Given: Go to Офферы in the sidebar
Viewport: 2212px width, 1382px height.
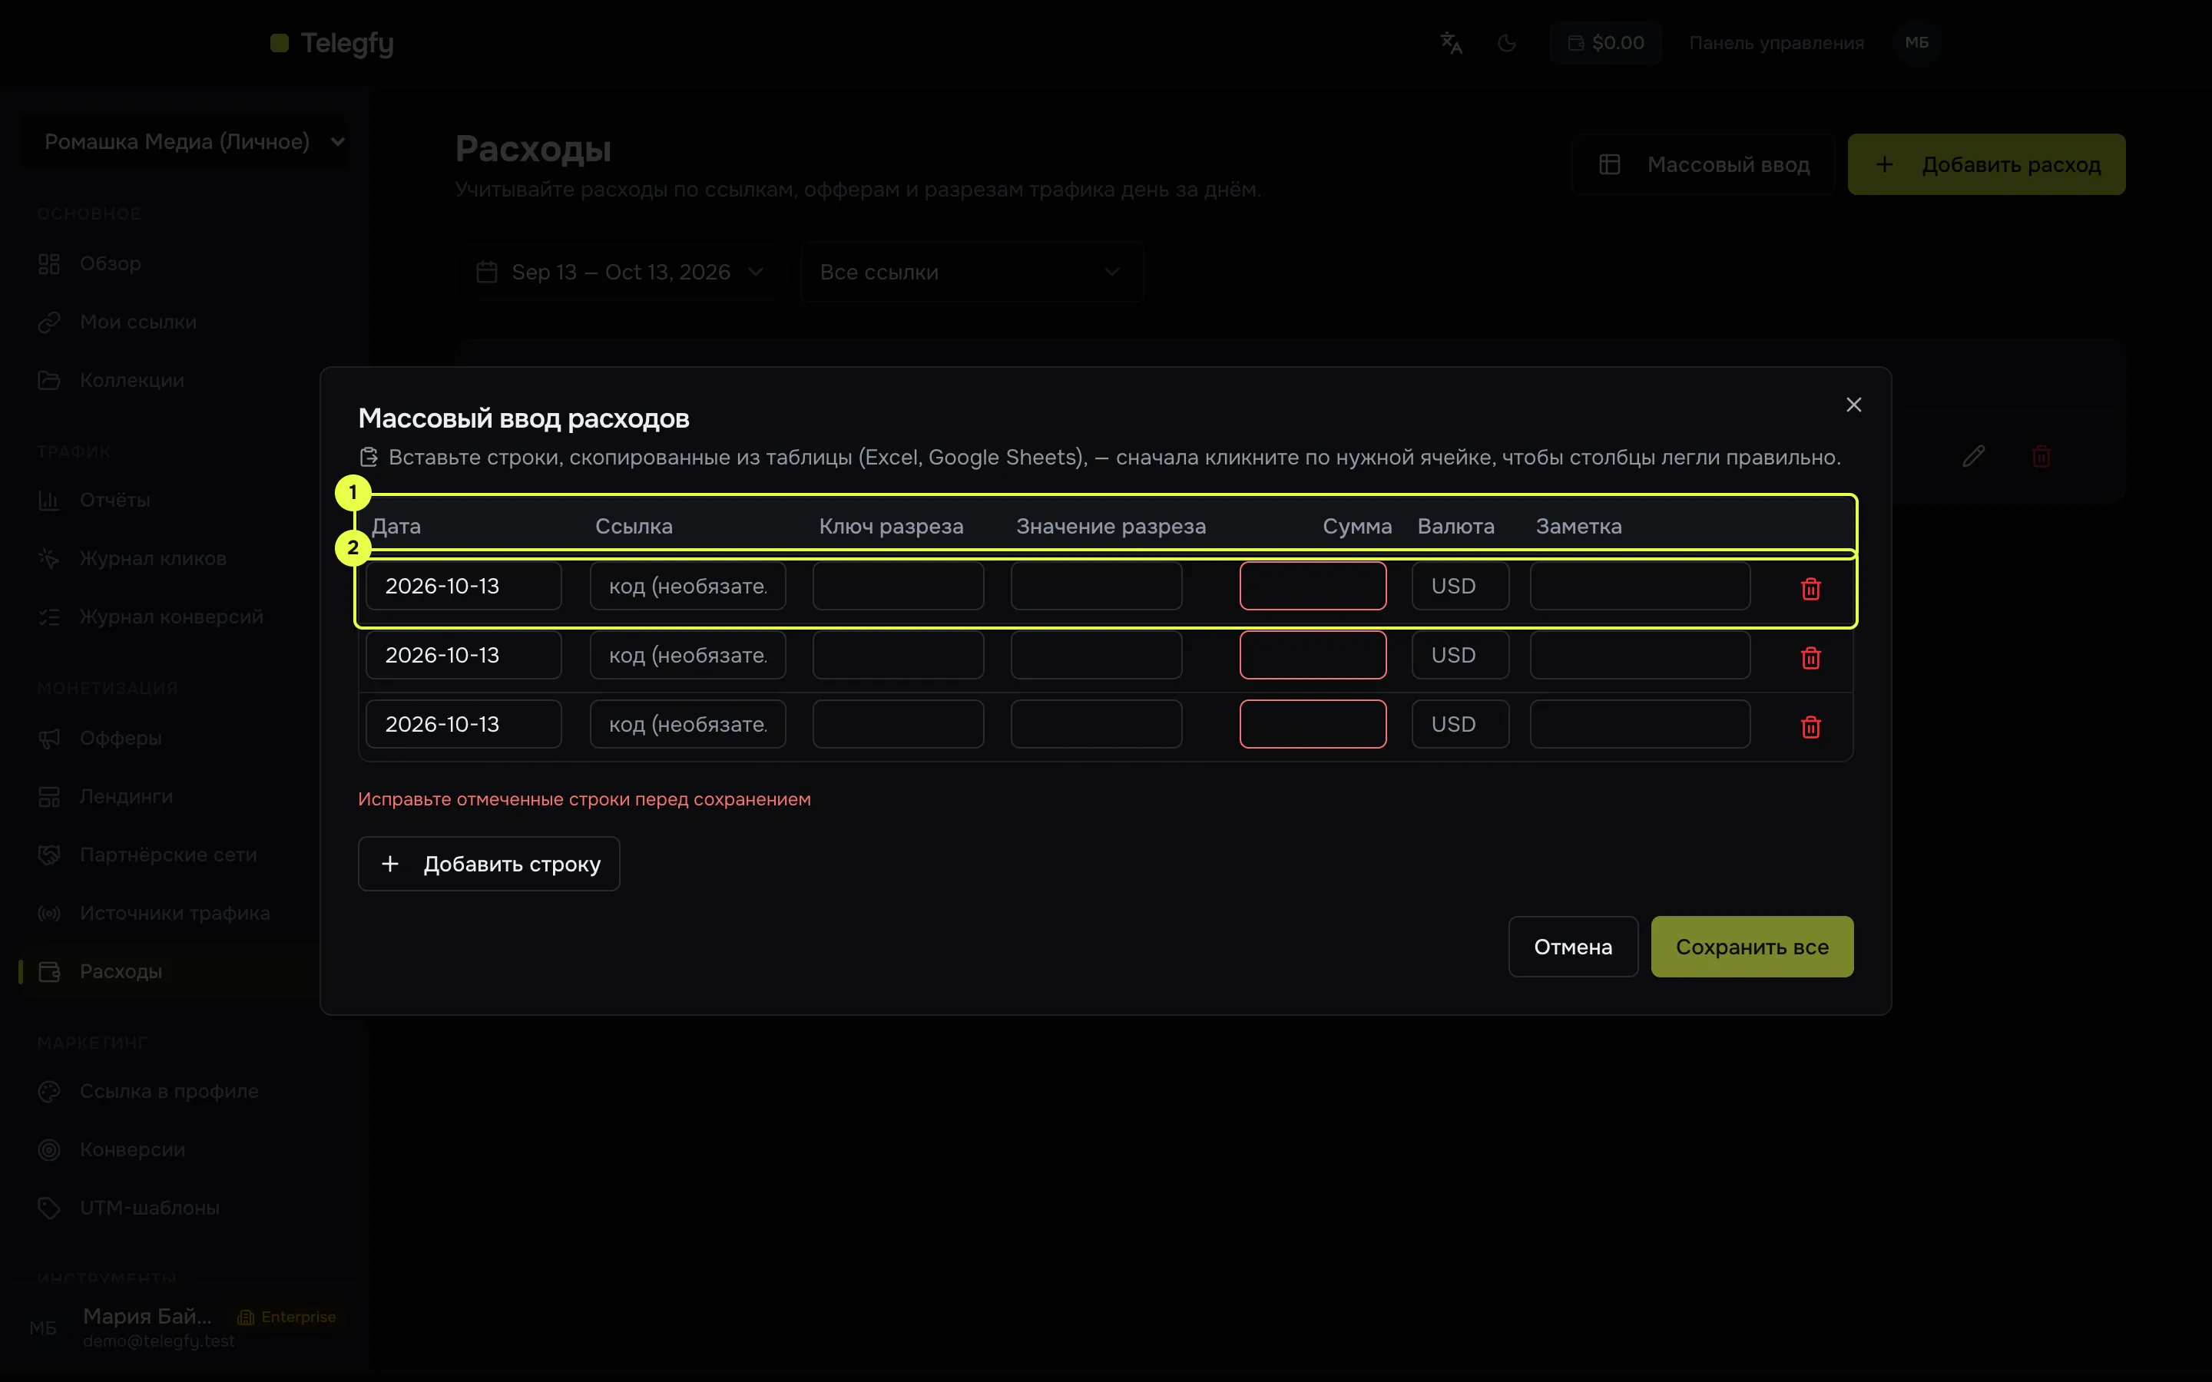Looking at the screenshot, I should pos(121,738).
